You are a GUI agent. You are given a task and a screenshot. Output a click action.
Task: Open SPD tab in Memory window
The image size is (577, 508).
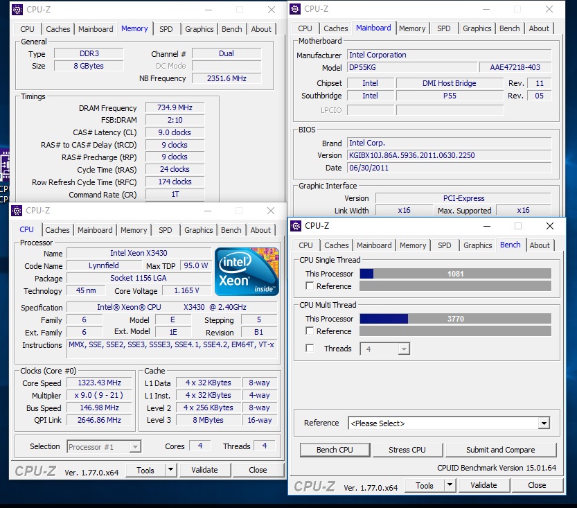[166, 29]
